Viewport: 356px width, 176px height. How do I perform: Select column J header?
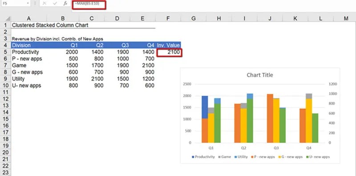pyautogui.click(x=270, y=19)
